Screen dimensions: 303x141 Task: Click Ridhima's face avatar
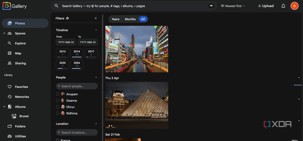click(x=63, y=113)
